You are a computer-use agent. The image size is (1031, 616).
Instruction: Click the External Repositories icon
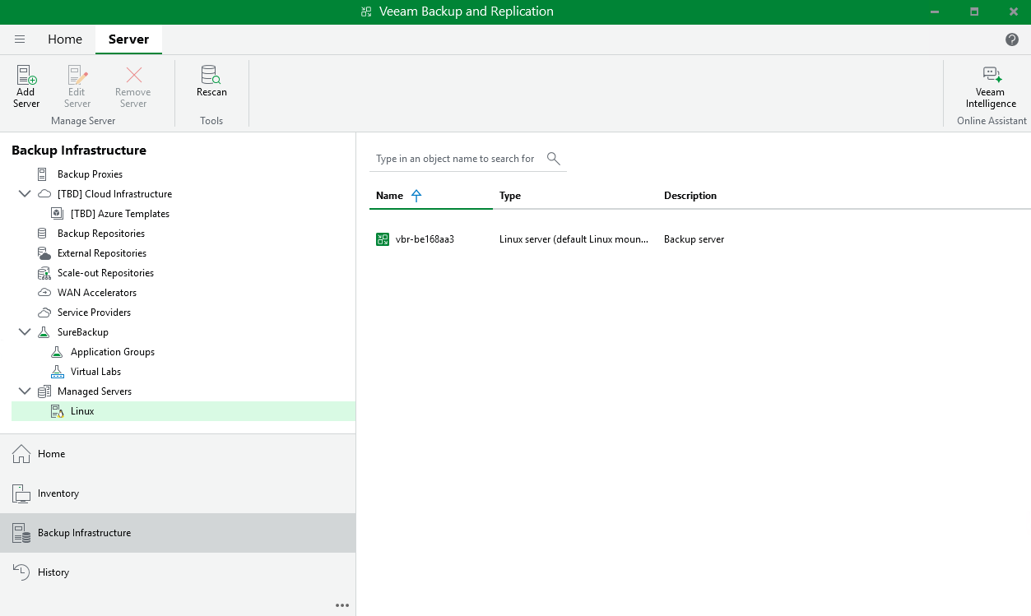[x=43, y=253]
